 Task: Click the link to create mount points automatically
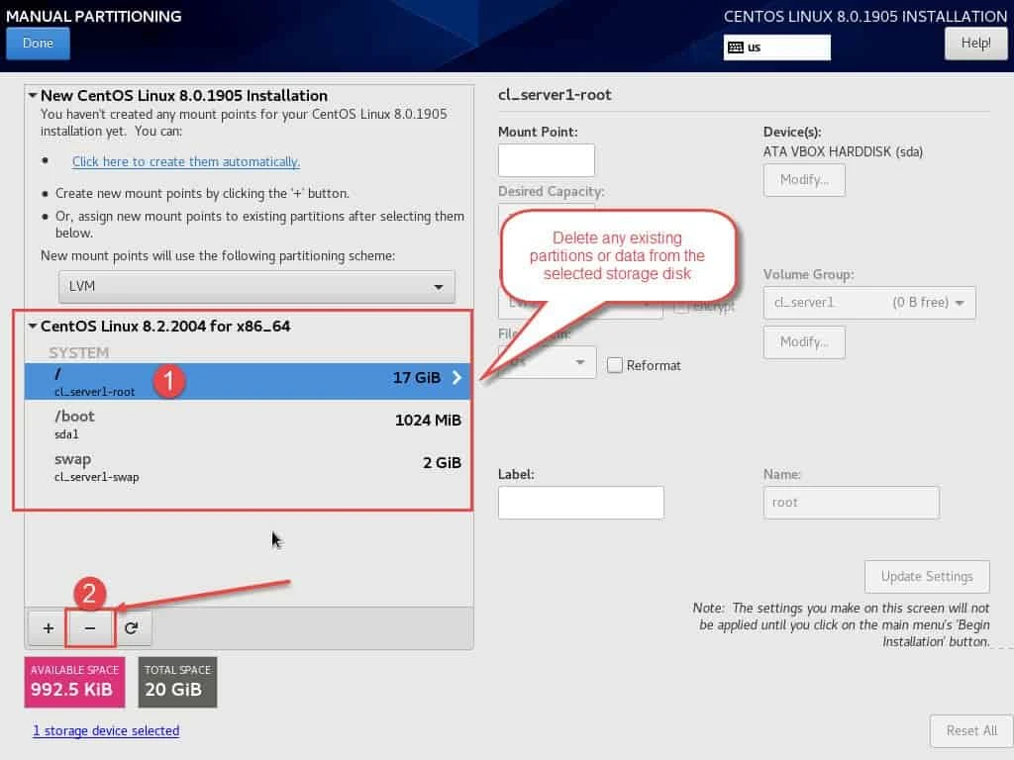point(186,161)
